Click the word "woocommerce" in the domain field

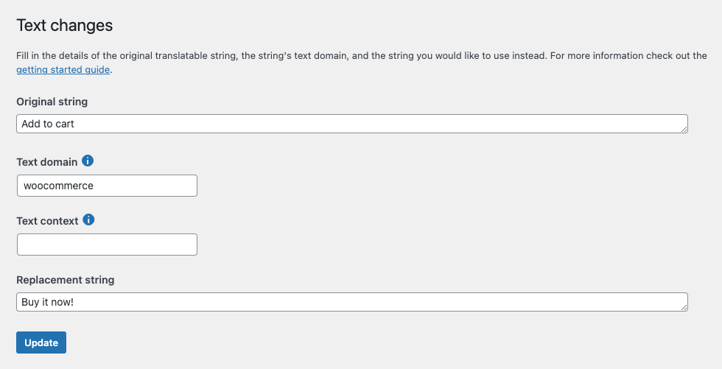(58, 186)
